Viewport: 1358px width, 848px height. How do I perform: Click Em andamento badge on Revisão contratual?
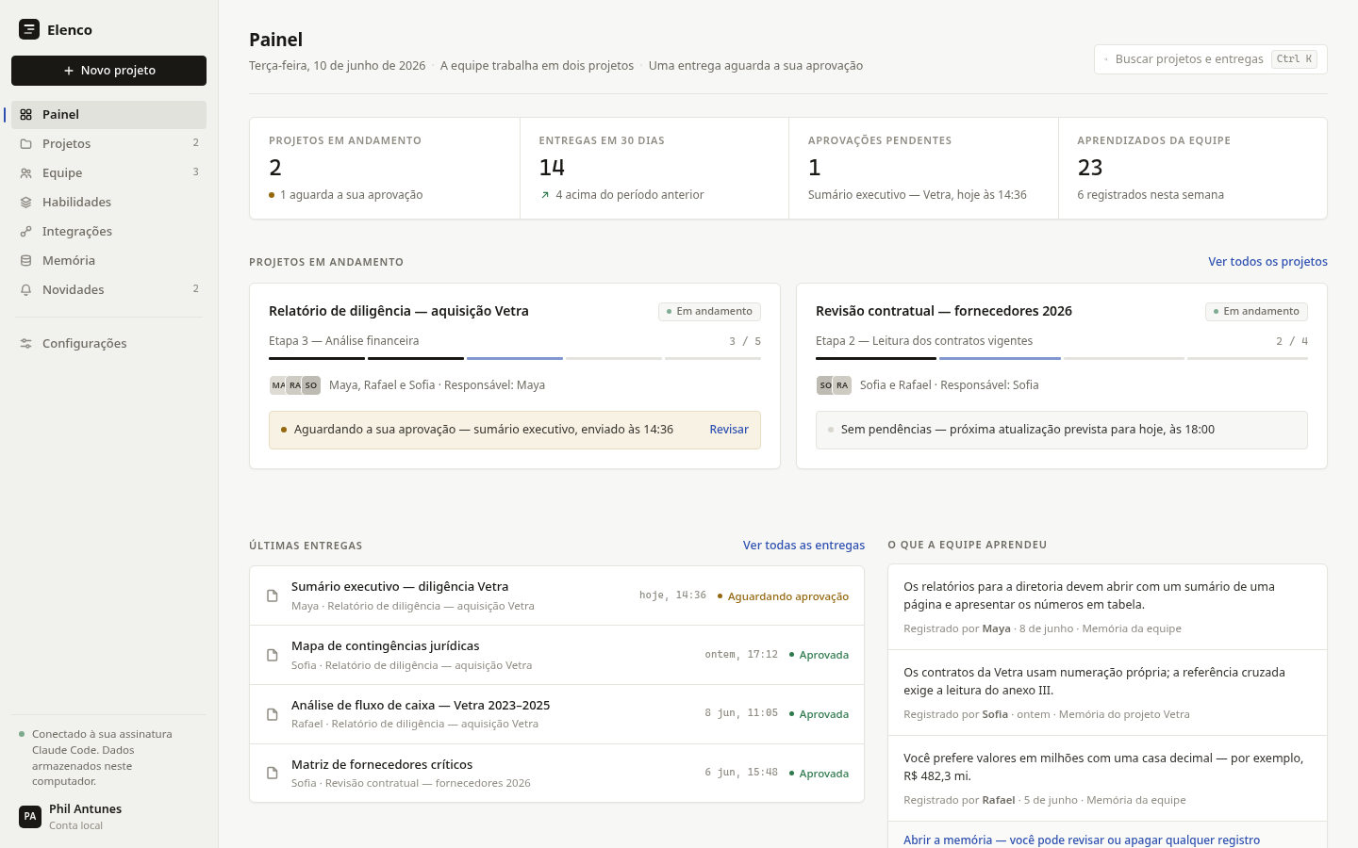point(1256,312)
